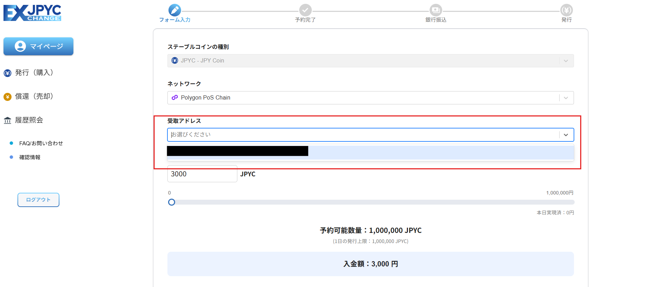The width and height of the screenshot is (654, 287).
Task: Open the JPYC - JPY Coin dropdown
Action: (x=371, y=61)
